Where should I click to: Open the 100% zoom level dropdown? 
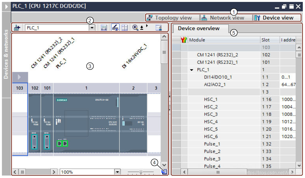point(117,172)
